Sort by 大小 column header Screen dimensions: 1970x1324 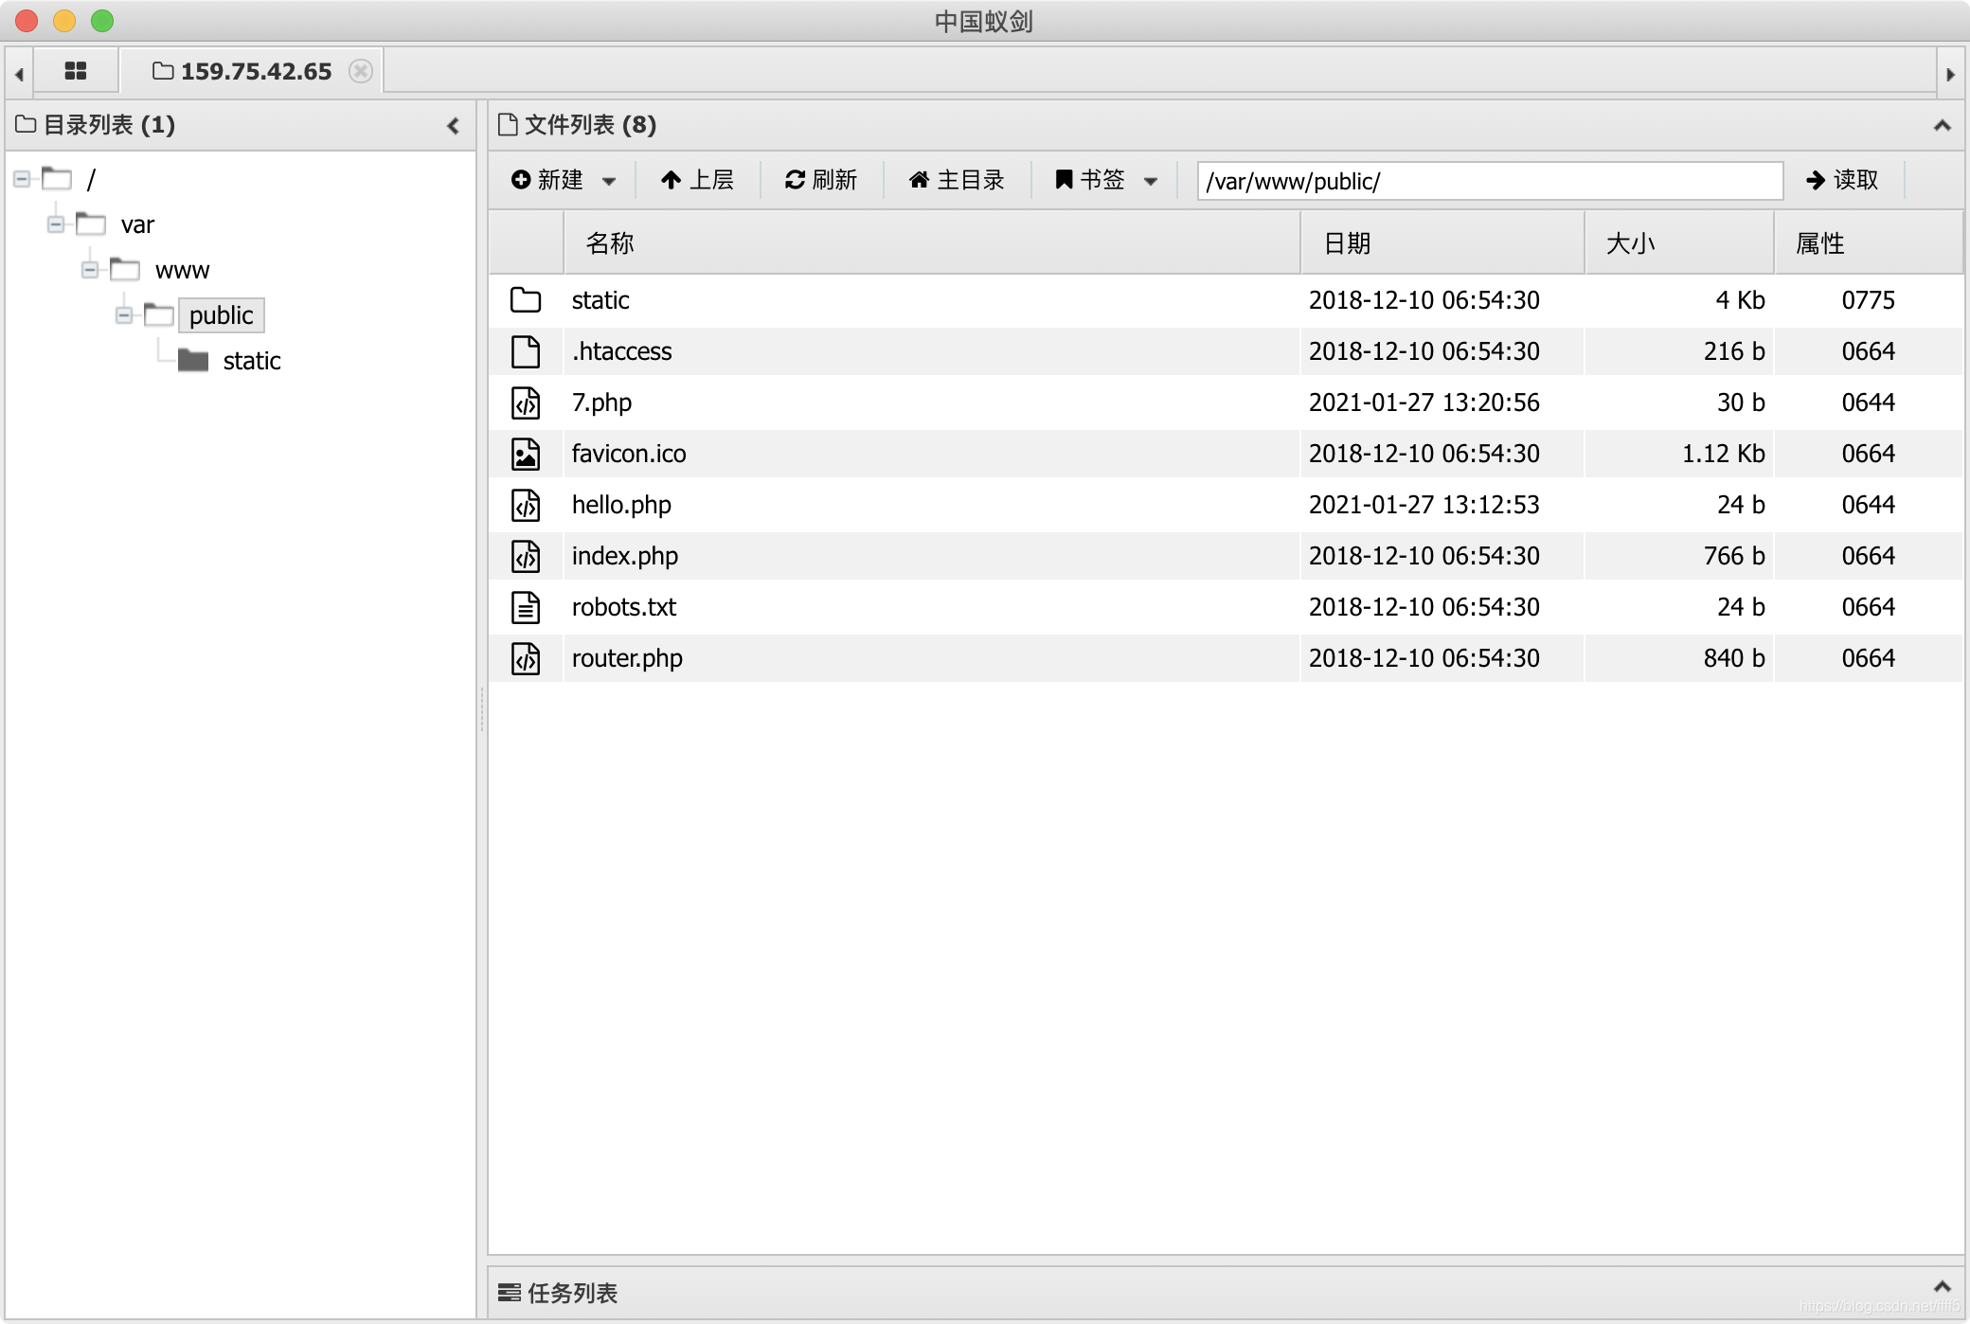[x=1678, y=243]
